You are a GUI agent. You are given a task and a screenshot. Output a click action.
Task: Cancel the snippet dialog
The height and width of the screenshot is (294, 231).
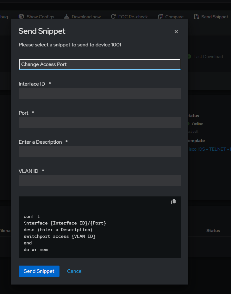[75, 271]
